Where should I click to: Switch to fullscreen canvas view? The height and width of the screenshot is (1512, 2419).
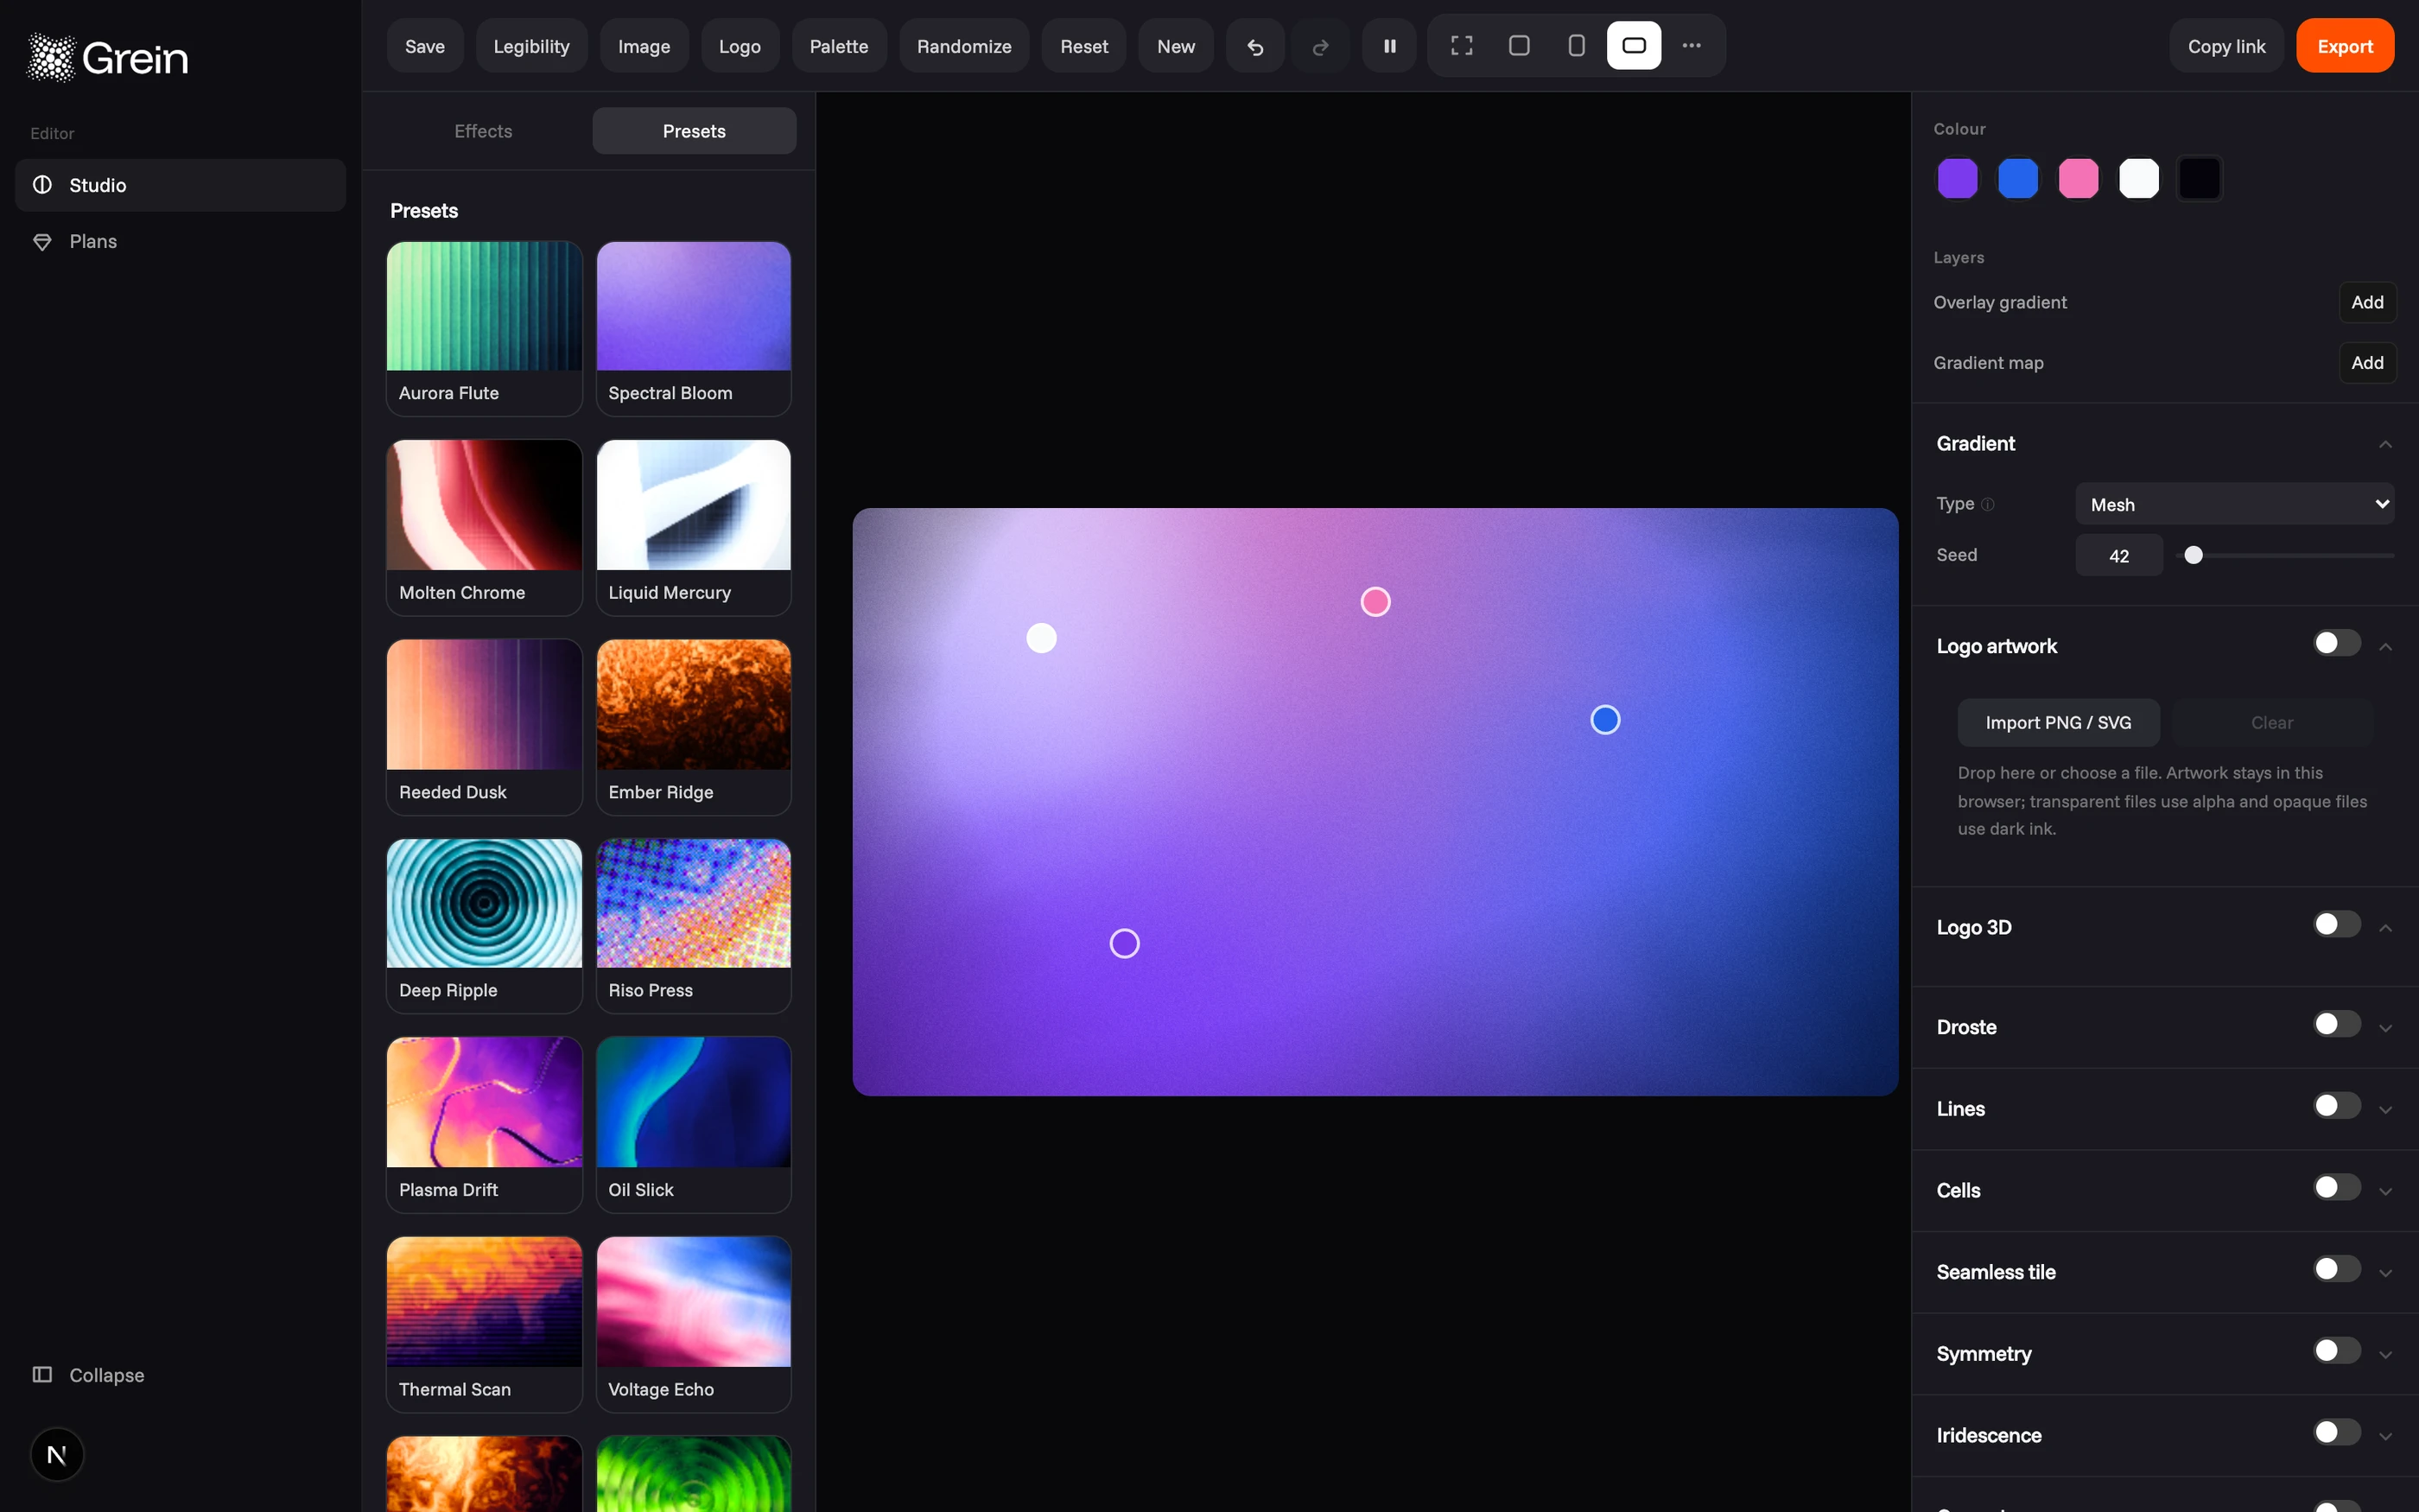click(1462, 46)
